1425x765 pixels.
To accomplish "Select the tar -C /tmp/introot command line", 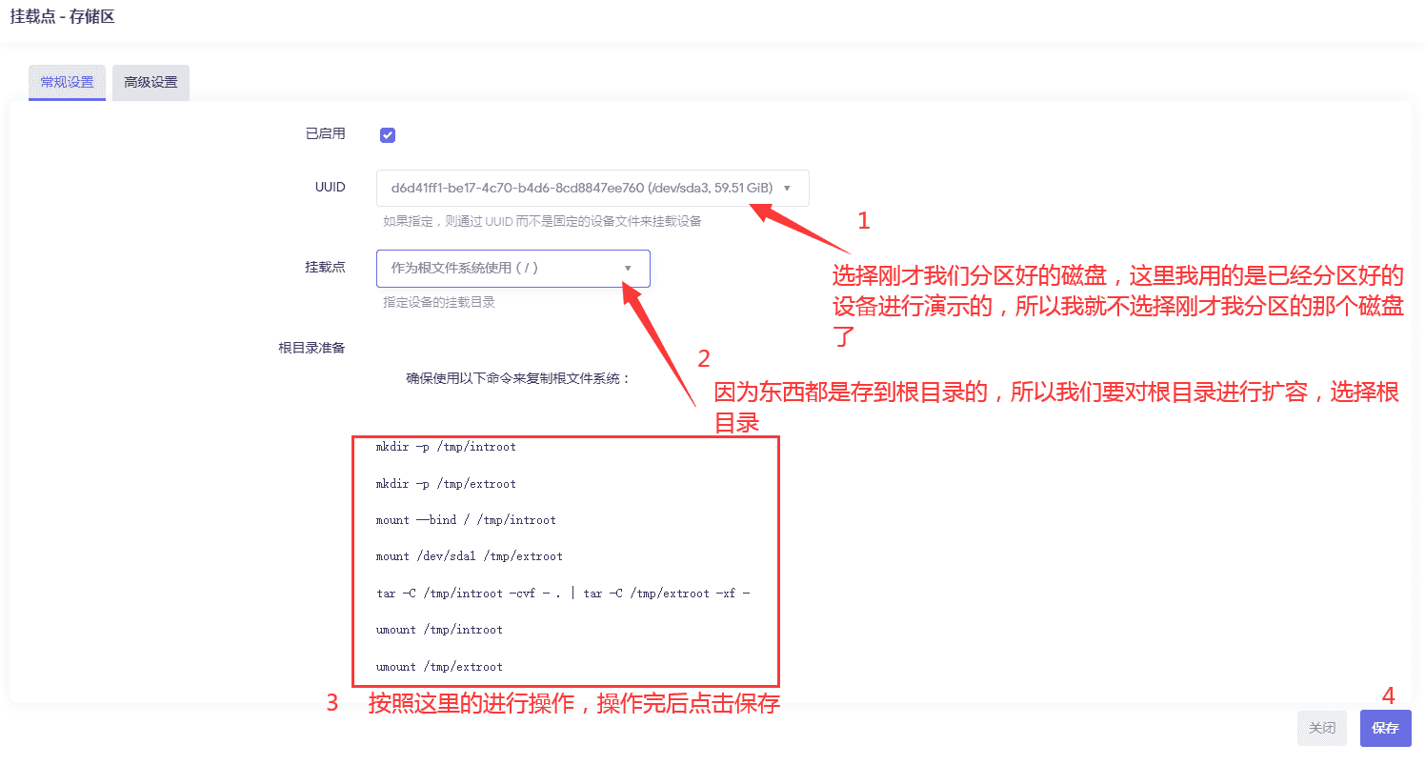I will tap(563, 594).
